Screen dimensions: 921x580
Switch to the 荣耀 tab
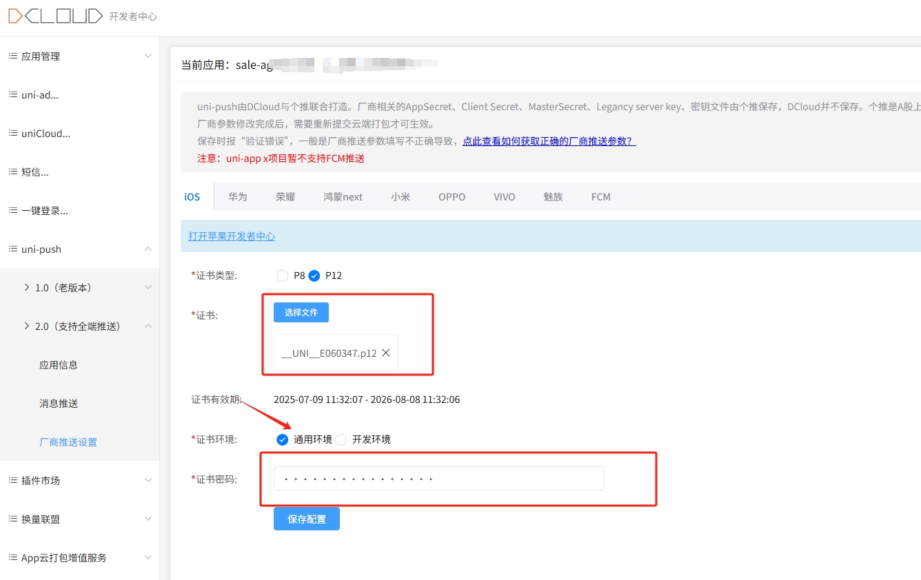pos(285,196)
